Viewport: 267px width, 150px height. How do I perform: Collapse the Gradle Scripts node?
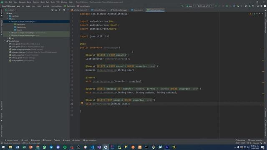pos(5,41)
